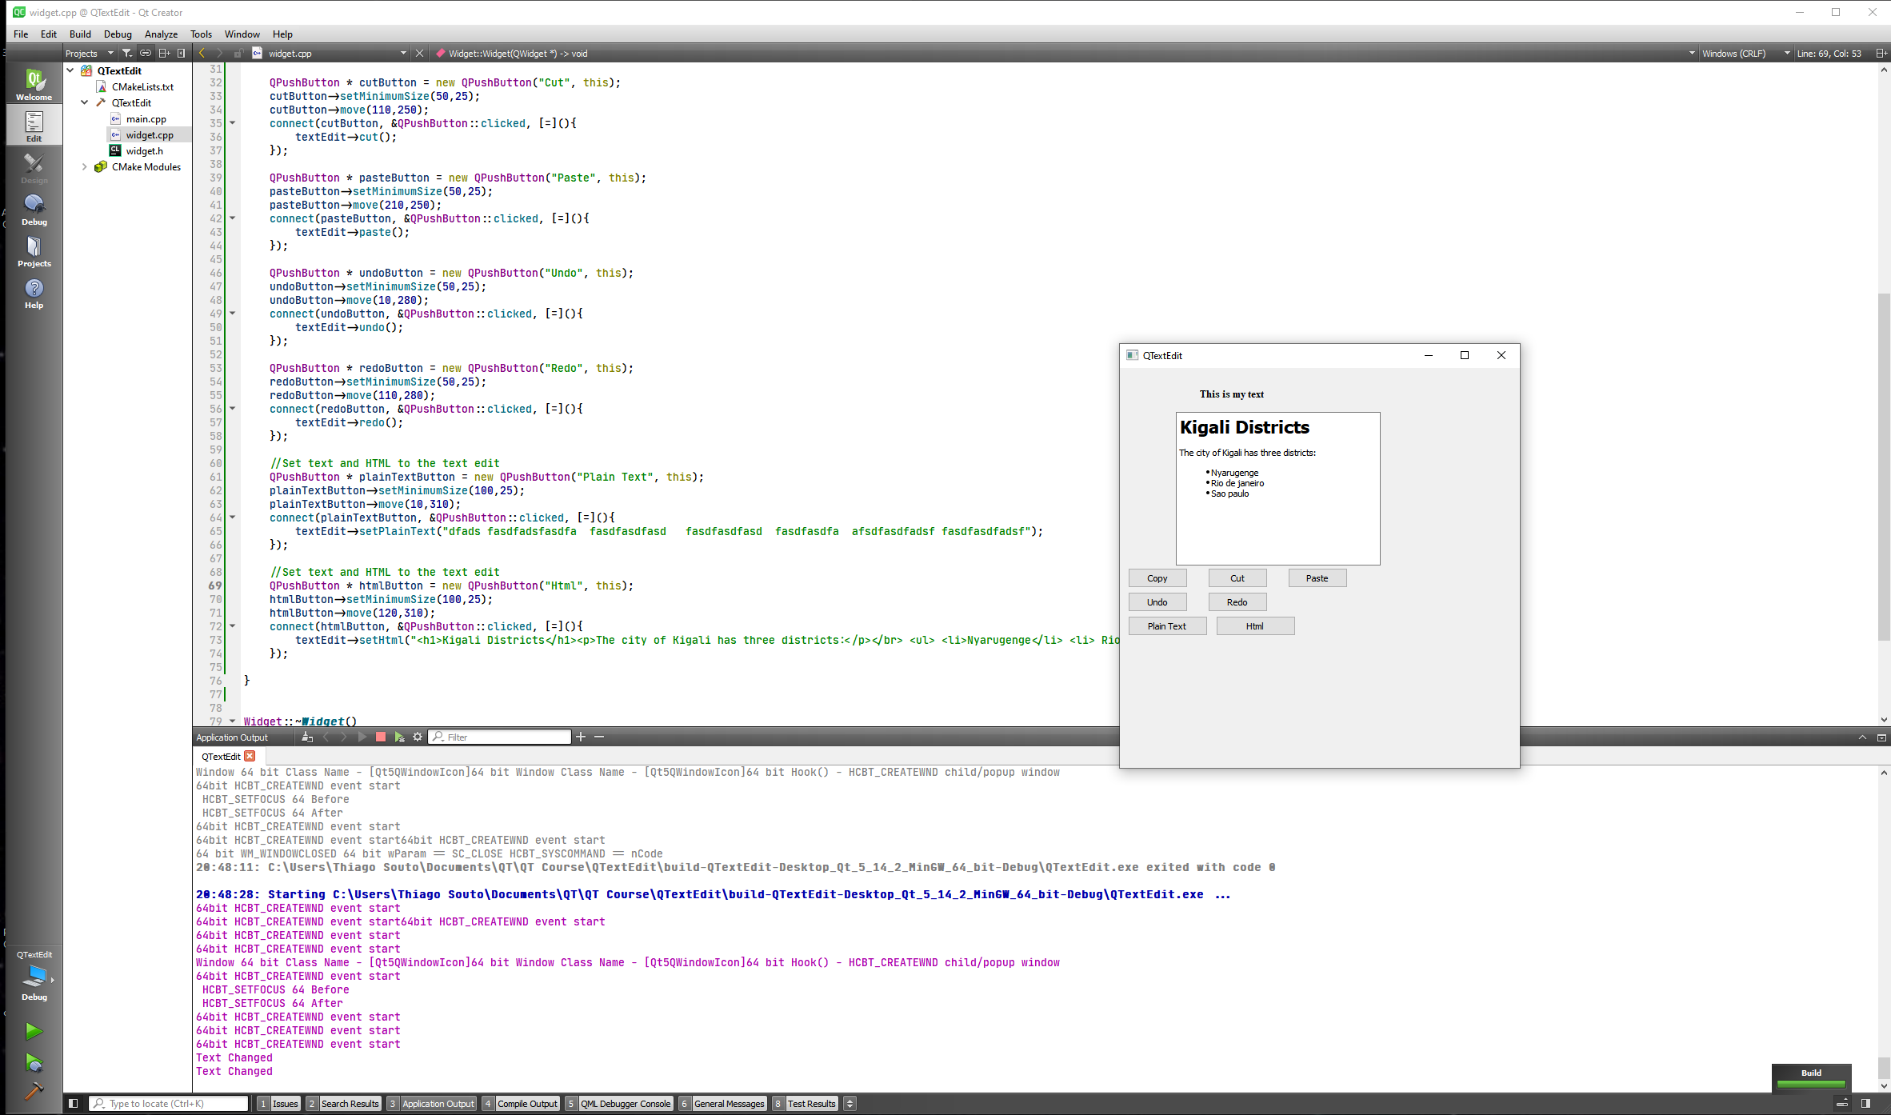Split the editor view
1891x1115 pixels.
1881,54
